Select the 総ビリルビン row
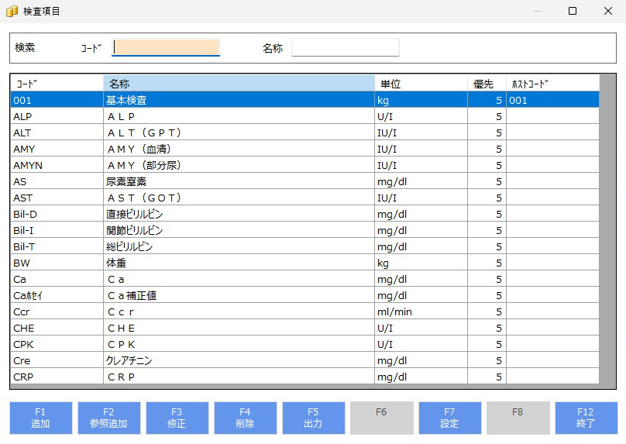This screenshot has width=626, height=444. [239, 246]
